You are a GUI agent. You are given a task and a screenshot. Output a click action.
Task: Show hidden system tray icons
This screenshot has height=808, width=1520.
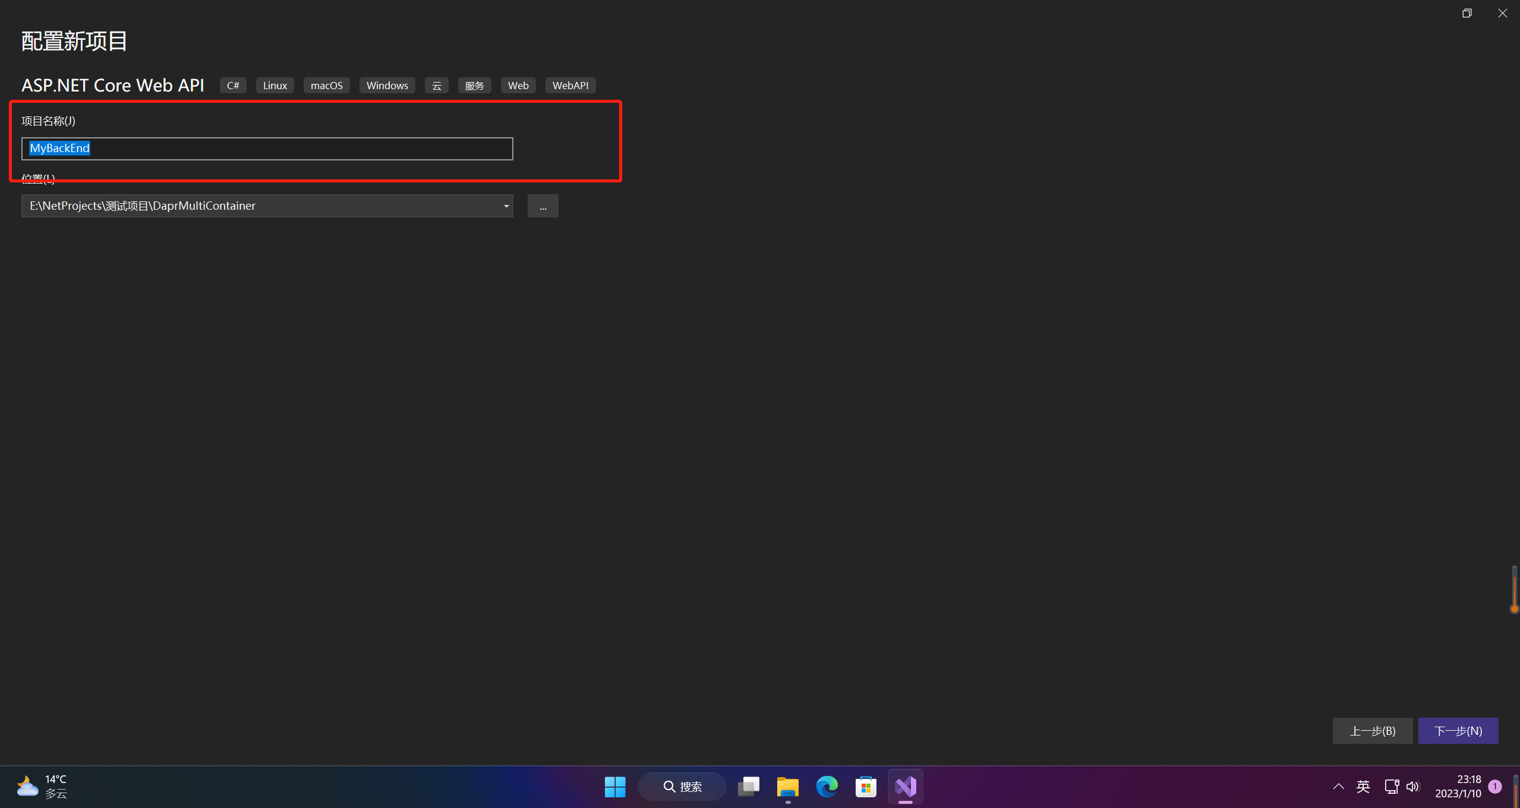(1338, 787)
